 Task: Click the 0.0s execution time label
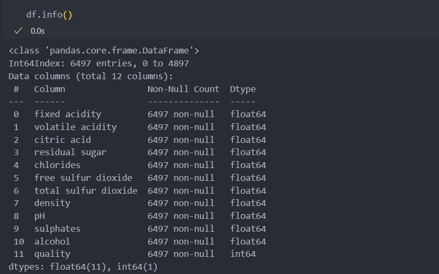[37, 31]
